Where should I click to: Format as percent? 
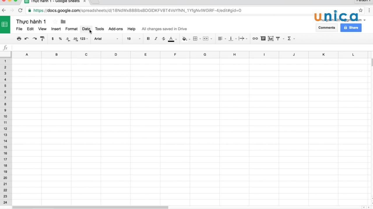click(x=60, y=39)
